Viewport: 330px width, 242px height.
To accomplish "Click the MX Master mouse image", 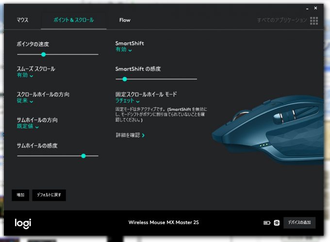I will [x=269, y=130].
